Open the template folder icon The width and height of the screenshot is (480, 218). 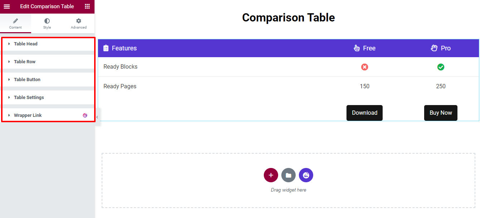pyautogui.click(x=289, y=175)
